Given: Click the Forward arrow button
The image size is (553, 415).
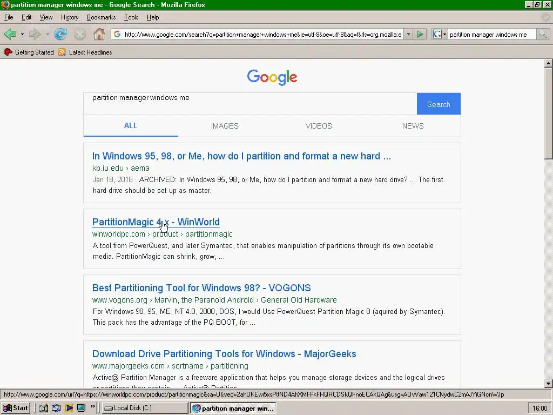Looking at the screenshot, I should coord(34,34).
